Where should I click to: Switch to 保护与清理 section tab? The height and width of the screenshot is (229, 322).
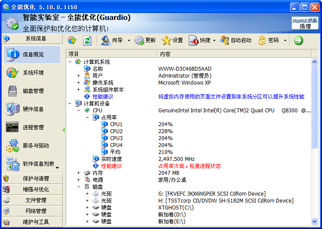pos(33,179)
